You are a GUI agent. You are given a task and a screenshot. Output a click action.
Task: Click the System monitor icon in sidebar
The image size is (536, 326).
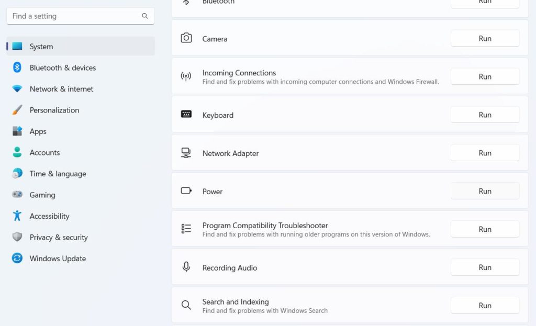point(17,46)
